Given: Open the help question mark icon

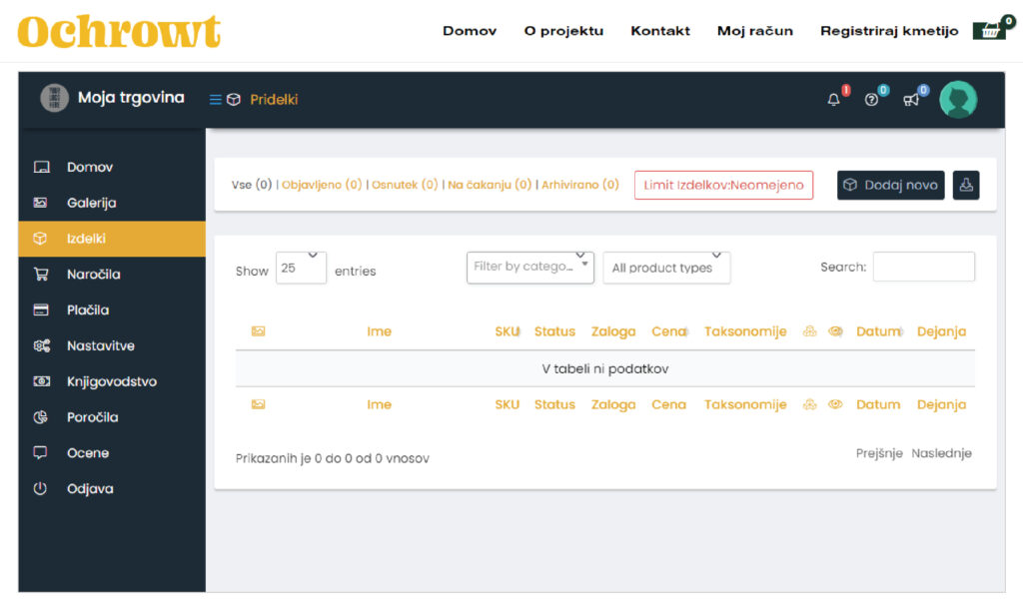Looking at the screenshot, I should [x=871, y=99].
